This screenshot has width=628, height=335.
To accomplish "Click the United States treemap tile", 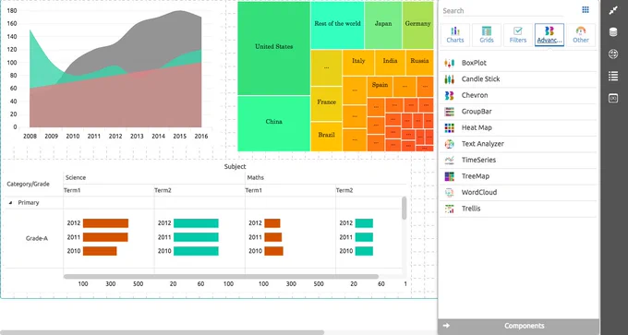I will click(x=273, y=48).
